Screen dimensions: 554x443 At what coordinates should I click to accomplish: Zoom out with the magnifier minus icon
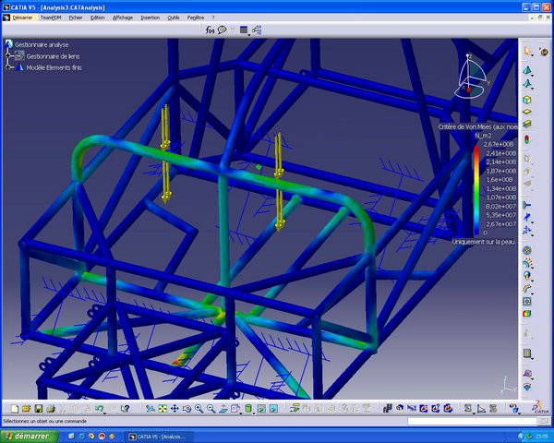click(211, 409)
